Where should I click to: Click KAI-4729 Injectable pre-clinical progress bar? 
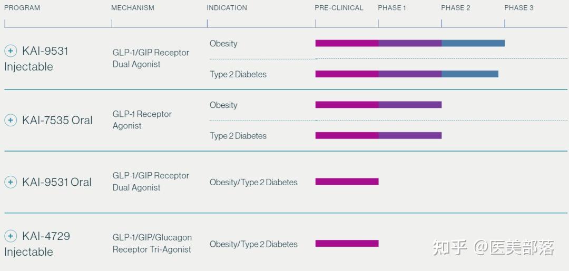(x=347, y=244)
